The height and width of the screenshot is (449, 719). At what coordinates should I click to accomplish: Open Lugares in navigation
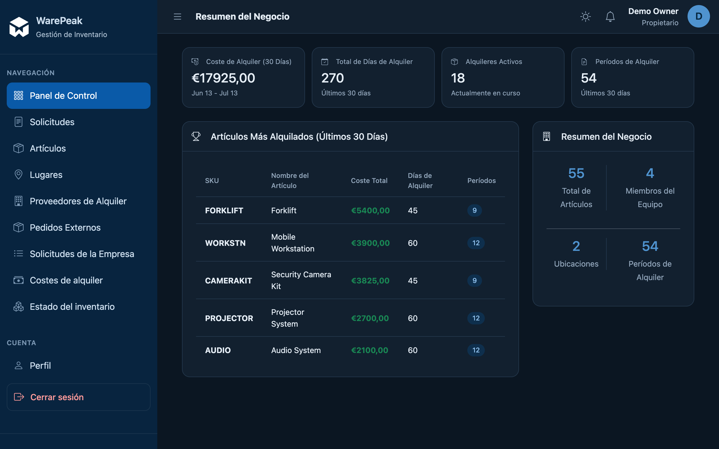(78, 175)
